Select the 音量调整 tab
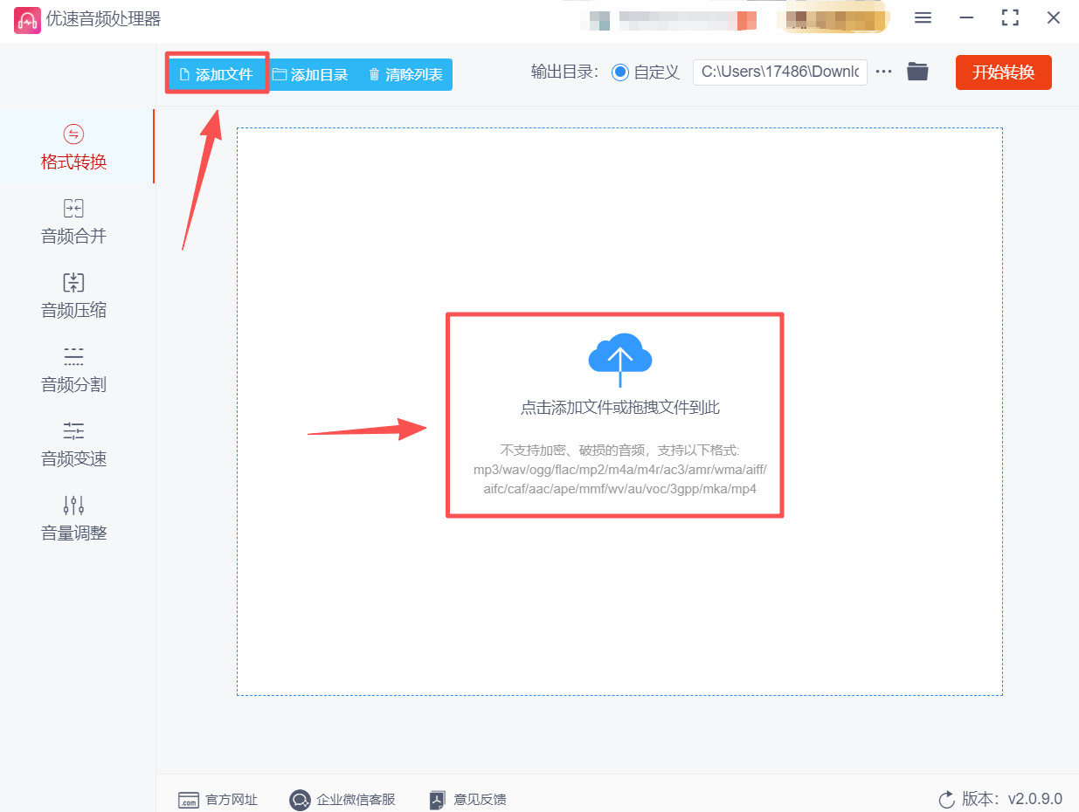 pyautogui.click(x=74, y=518)
